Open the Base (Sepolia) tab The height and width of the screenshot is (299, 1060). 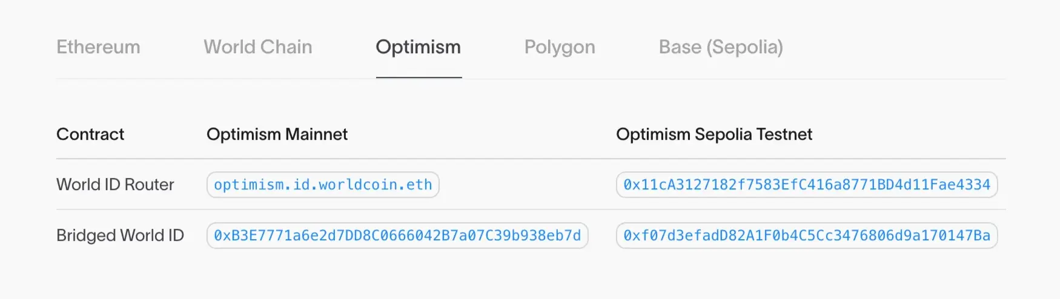tap(721, 47)
